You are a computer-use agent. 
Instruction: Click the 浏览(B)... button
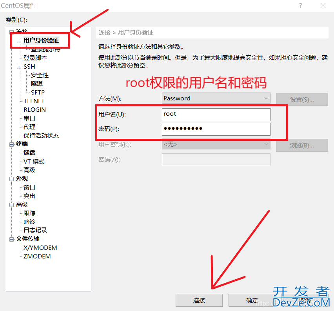coord(302,145)
